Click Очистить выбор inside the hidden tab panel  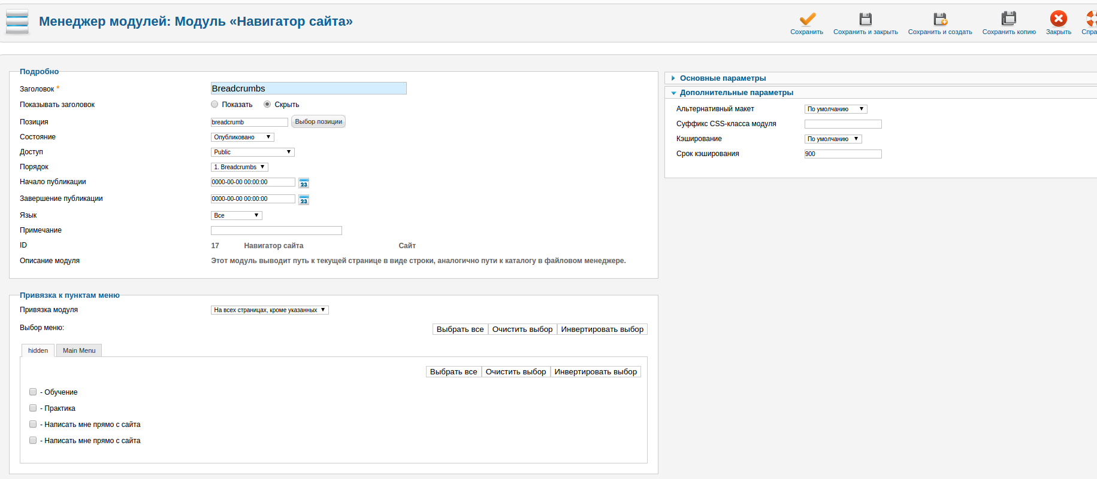(516, 372)
